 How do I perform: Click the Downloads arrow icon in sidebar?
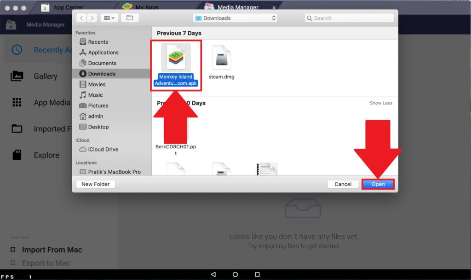[83, 74]
